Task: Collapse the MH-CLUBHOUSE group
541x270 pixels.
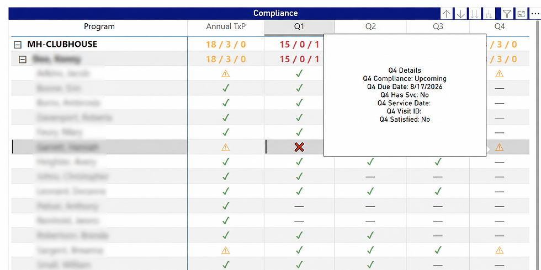Action: (x=17, y=45)
